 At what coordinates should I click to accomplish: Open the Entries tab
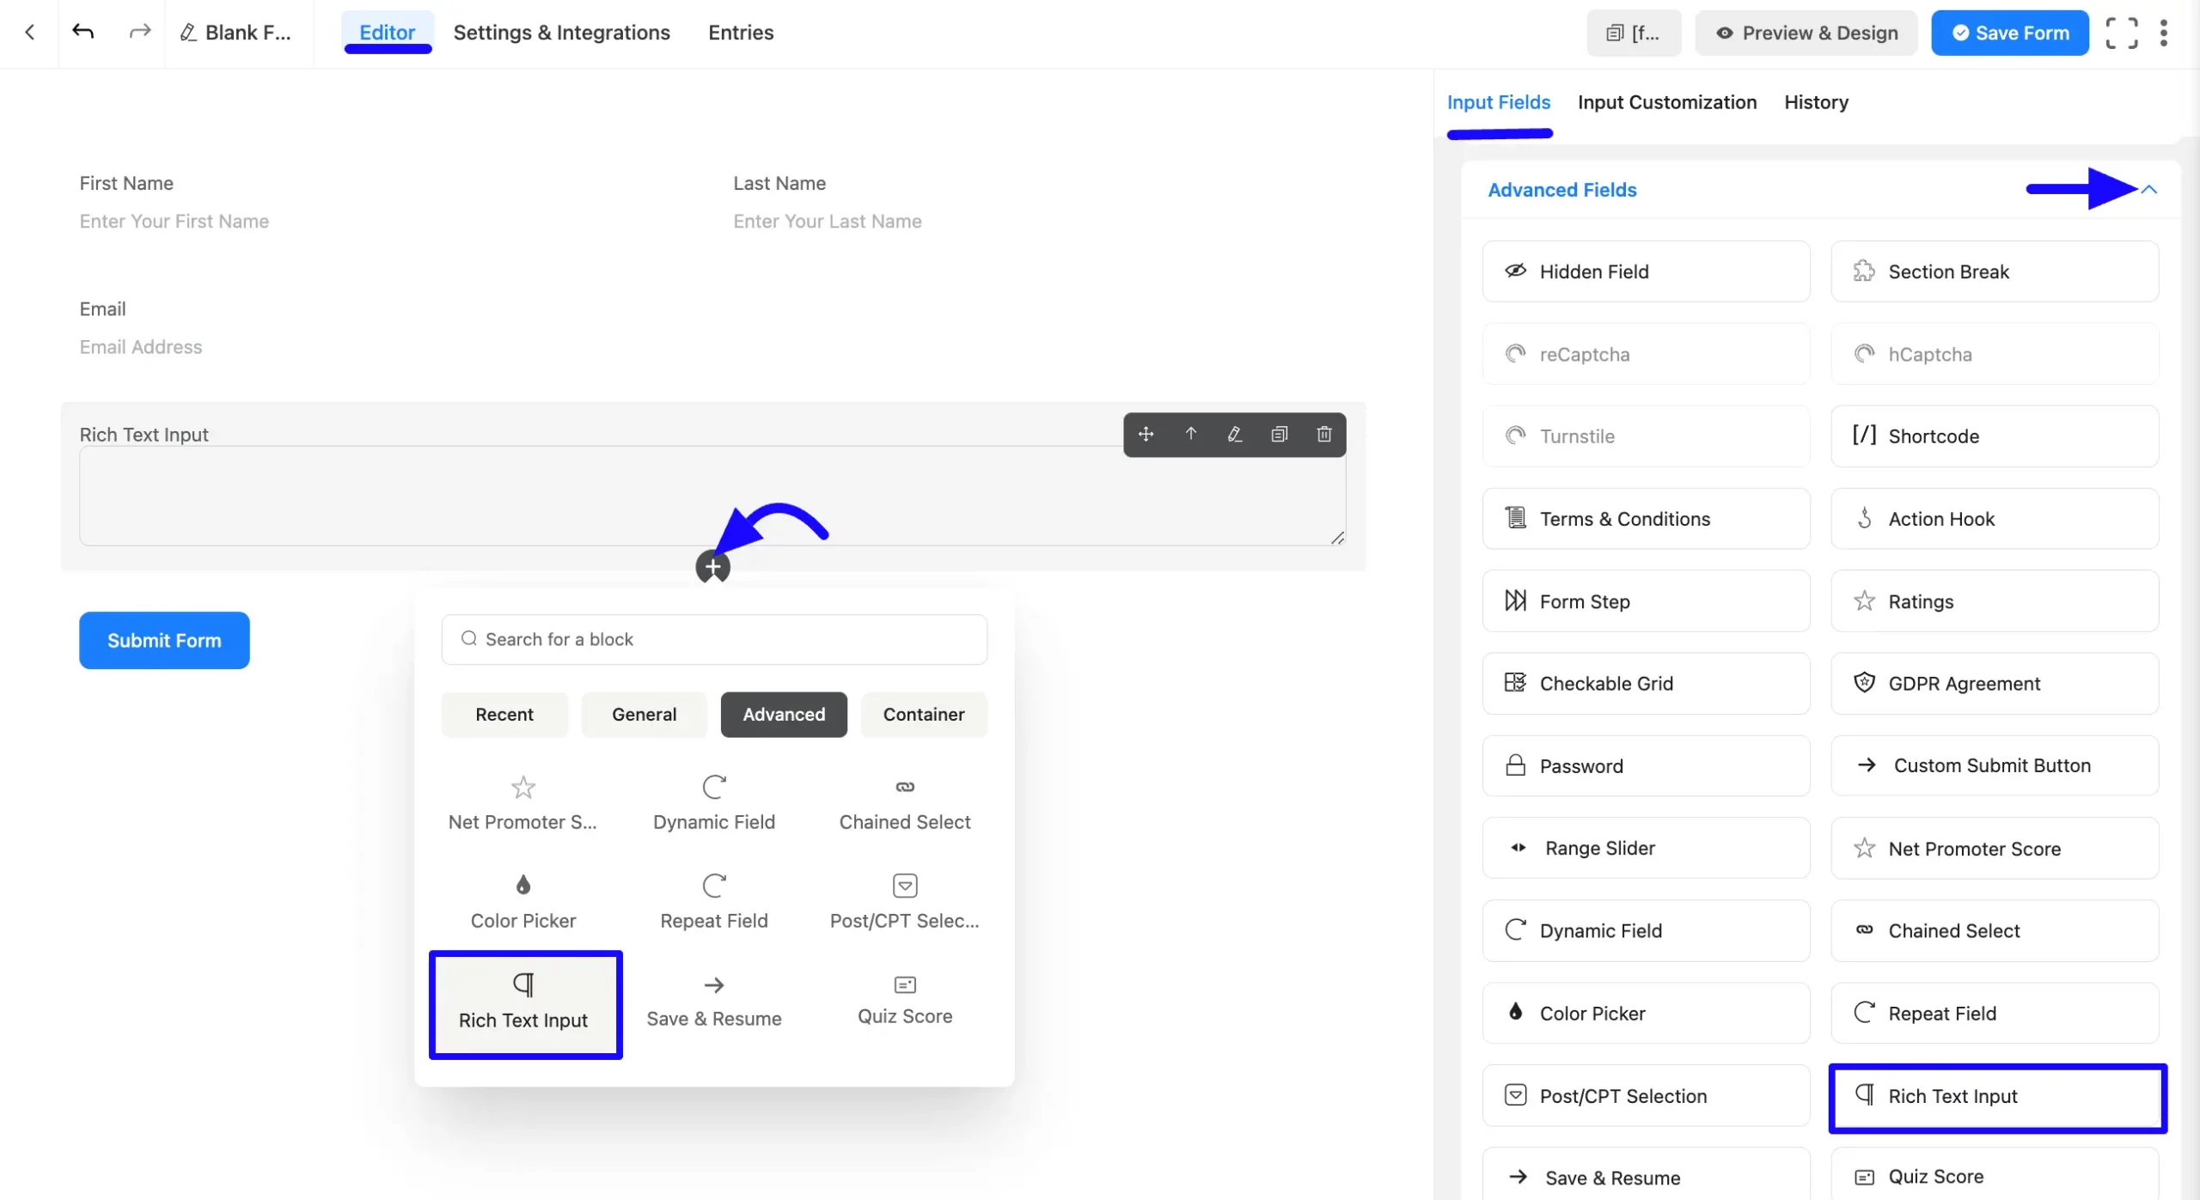[740, 33]
